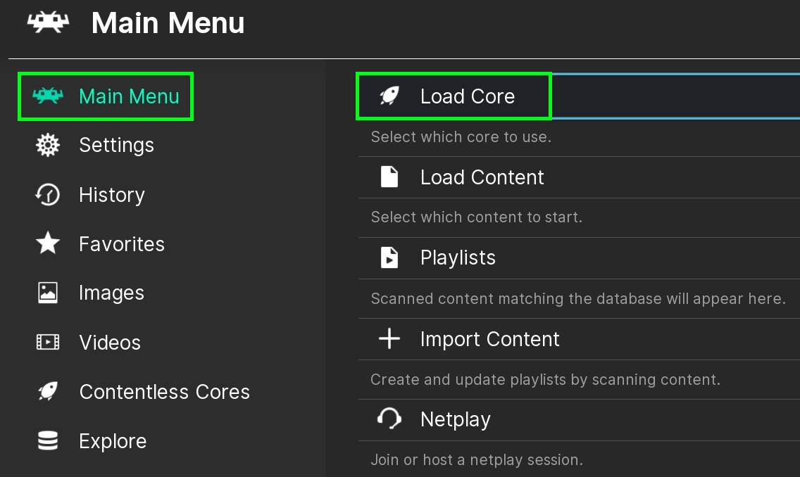Open the Load Core menu entry
800x477 pixels.
(x=467, y=96)
